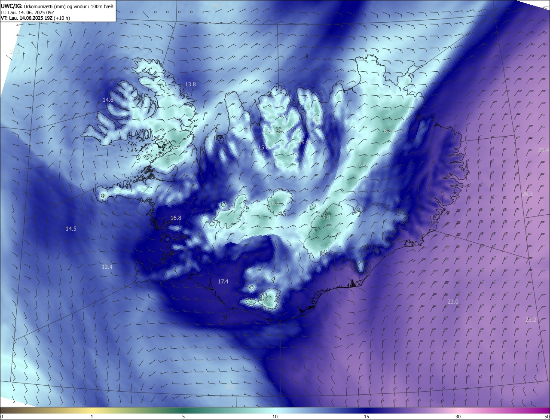Click the 0 tick on the color scale
Screen dimensions: 550x420
click(2, 417)
